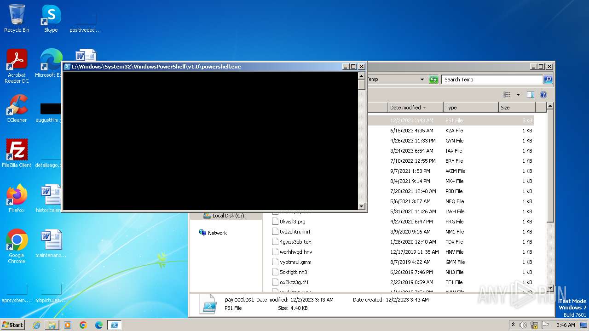Open the Recycle Bin desktop icon

[x=17, y=18]
